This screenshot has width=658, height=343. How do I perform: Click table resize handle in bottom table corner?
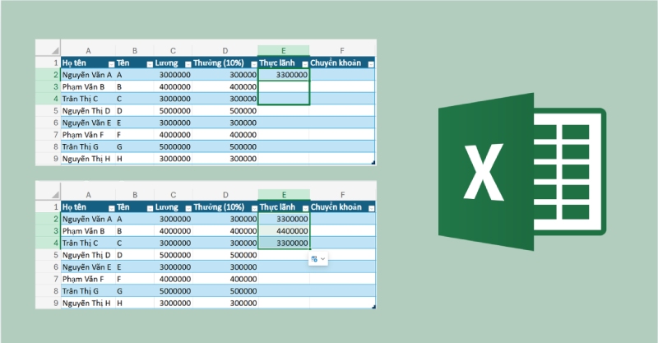pyautogui.click(x=373, y=307)
